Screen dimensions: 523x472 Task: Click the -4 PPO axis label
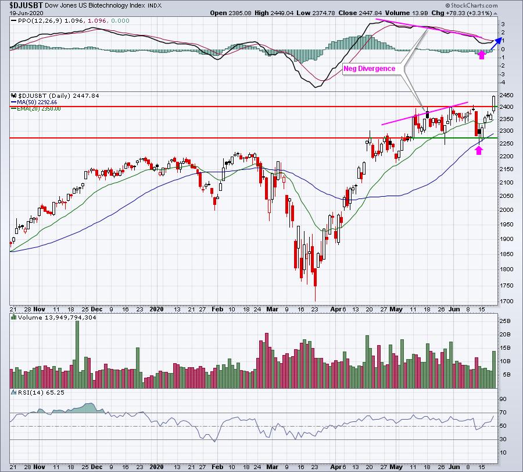502,82
